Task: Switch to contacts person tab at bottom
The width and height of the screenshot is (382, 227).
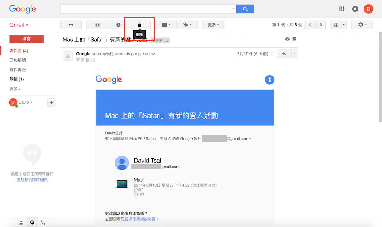Action: [x=21, y=222]
